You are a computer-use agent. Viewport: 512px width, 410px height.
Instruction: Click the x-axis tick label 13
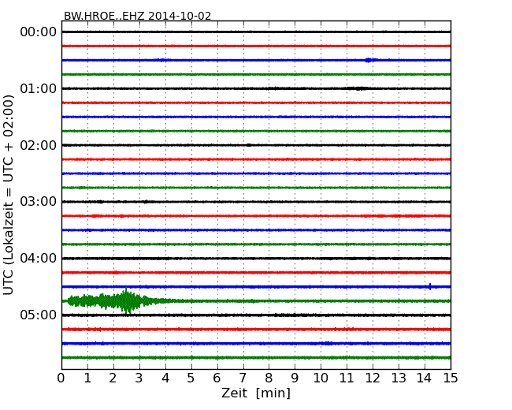click(x=399, y=378)
